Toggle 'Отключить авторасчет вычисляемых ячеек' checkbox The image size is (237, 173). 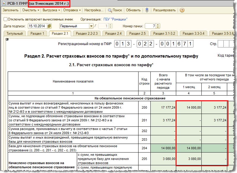[x=5, y=19]
